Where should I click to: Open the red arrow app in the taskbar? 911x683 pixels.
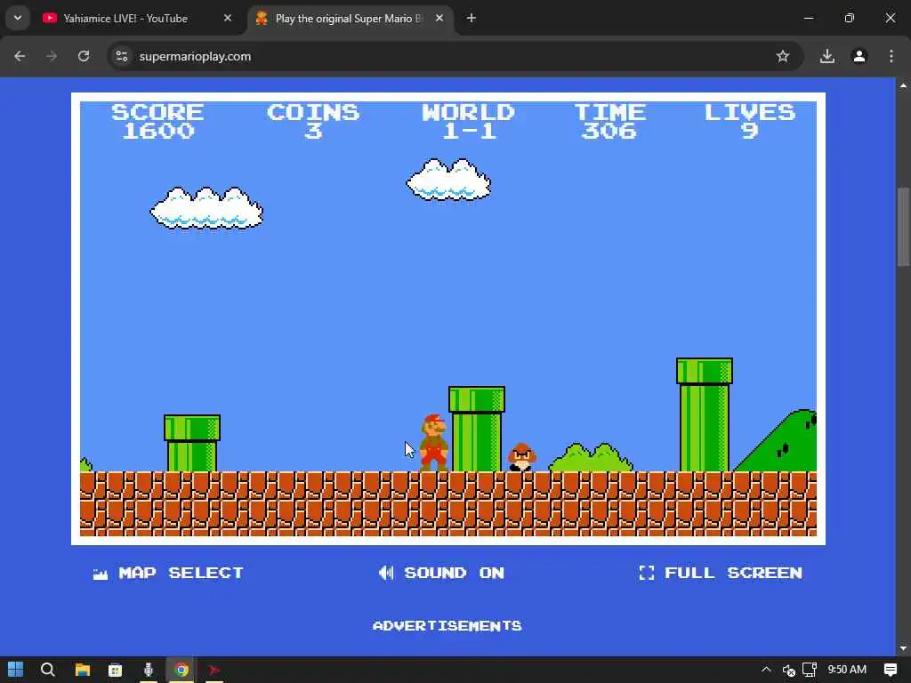click(x=214, y=670)
